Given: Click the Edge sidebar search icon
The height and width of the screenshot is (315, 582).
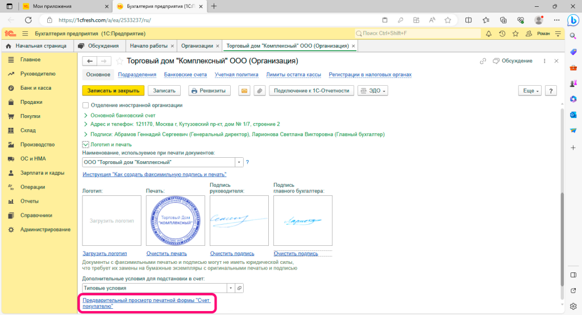Looking at the screenshot, I should point(573,36).
